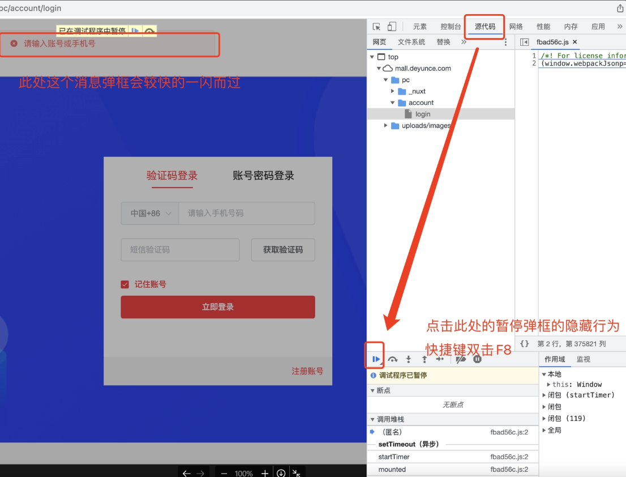
Task: Switch to the Network (网络) tab
Action: [516, 27]
